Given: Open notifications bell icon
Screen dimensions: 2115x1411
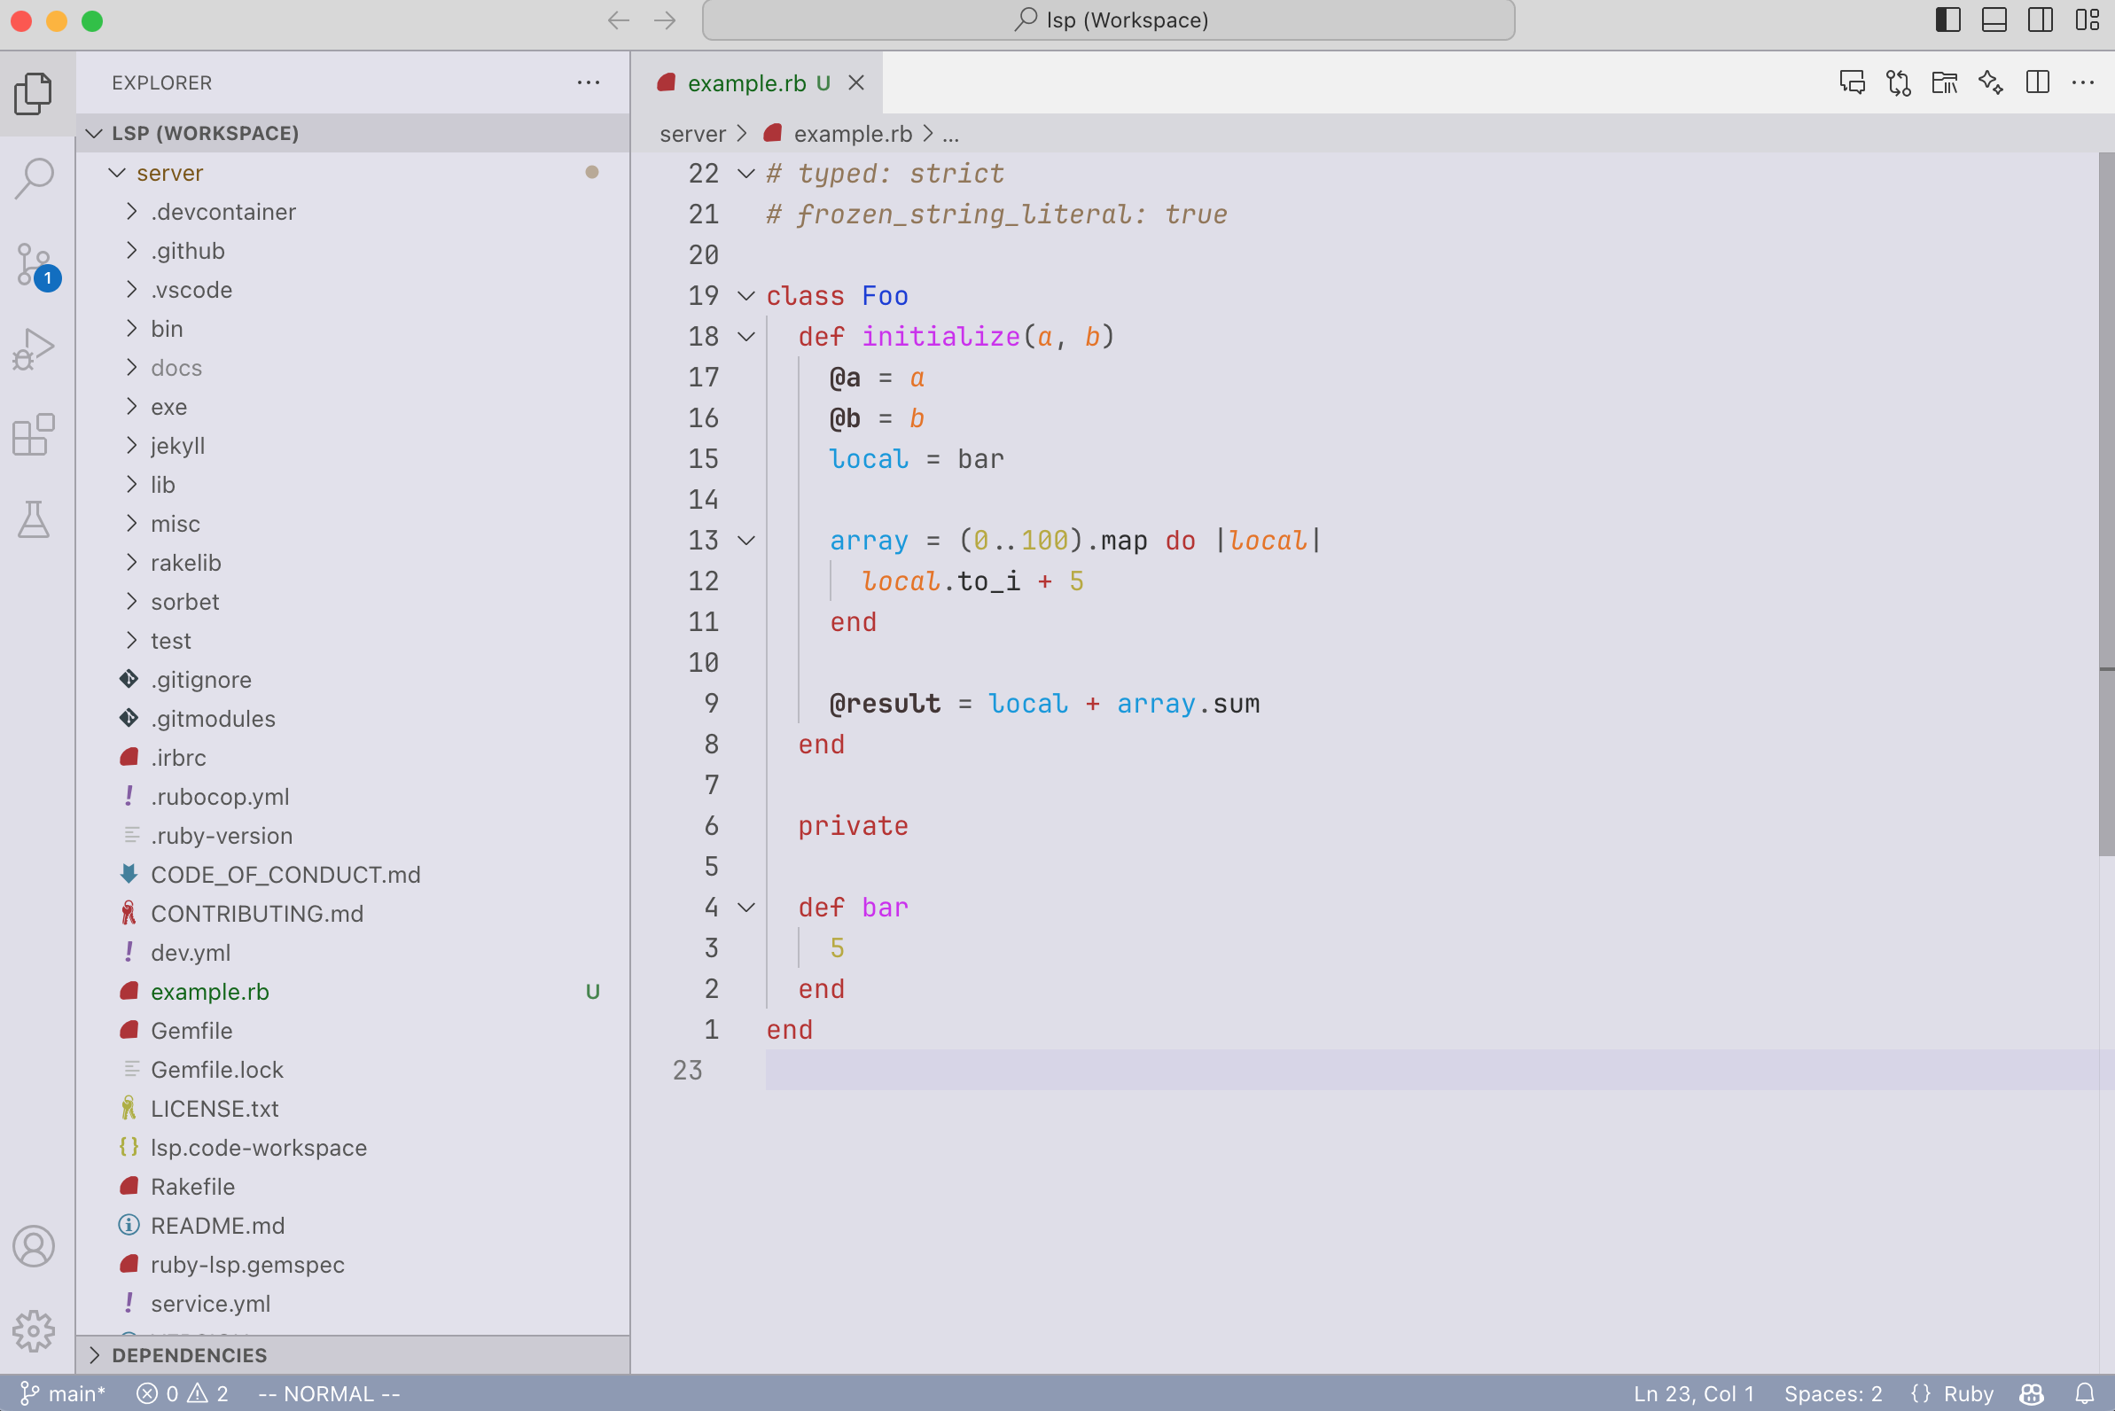Looking at the screenshot, I should [2084, 1394].
